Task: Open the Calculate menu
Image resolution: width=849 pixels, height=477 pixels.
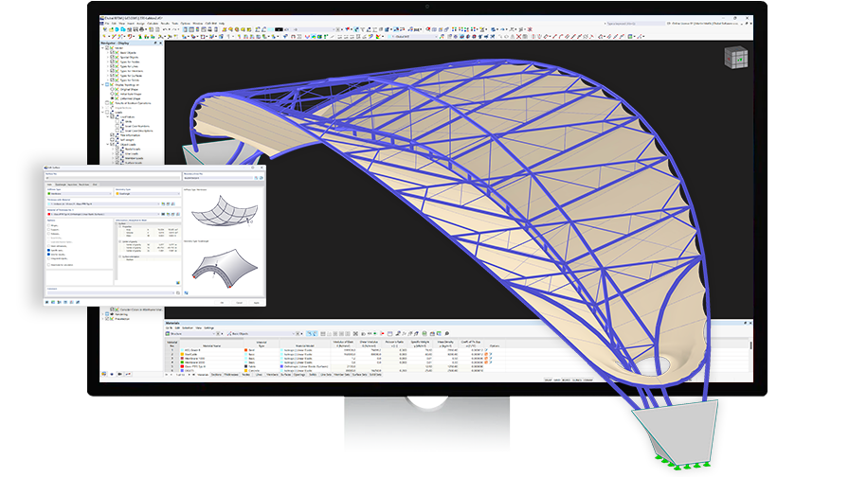Action: click(x=153, y=24)
